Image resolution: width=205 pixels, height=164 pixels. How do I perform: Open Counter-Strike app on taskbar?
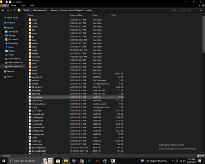pyautogui.click(x=113, y=161)
